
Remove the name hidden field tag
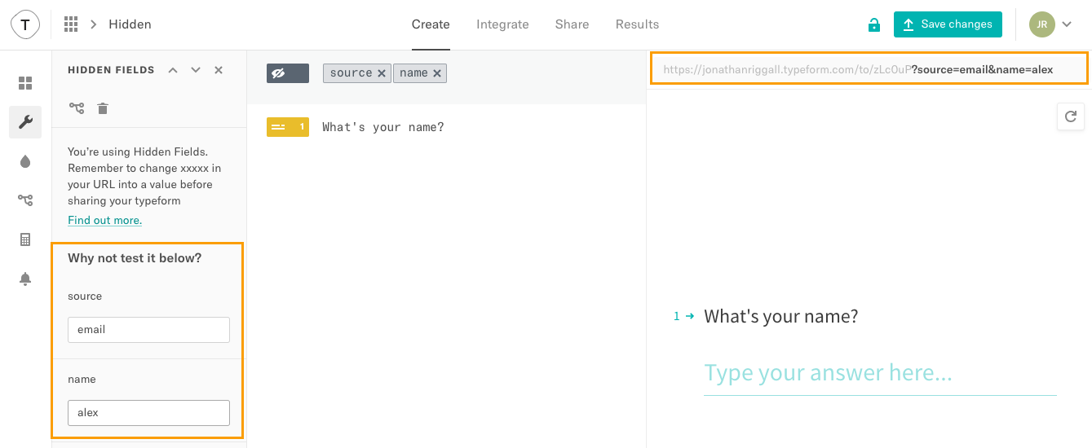pos(437,73)
